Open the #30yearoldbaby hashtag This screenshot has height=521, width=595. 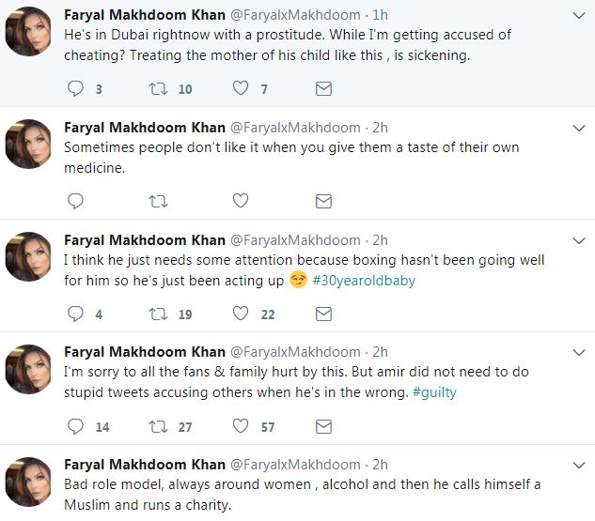tap(364, 280)
